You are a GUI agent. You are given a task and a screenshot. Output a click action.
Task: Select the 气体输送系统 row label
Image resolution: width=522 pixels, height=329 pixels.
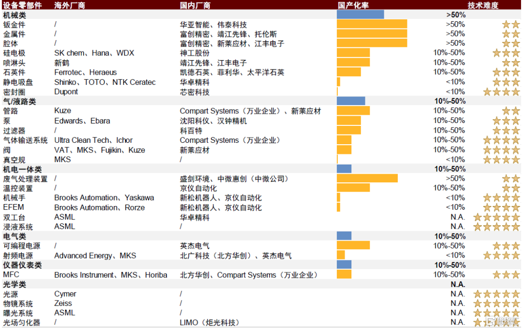point(25,140)
